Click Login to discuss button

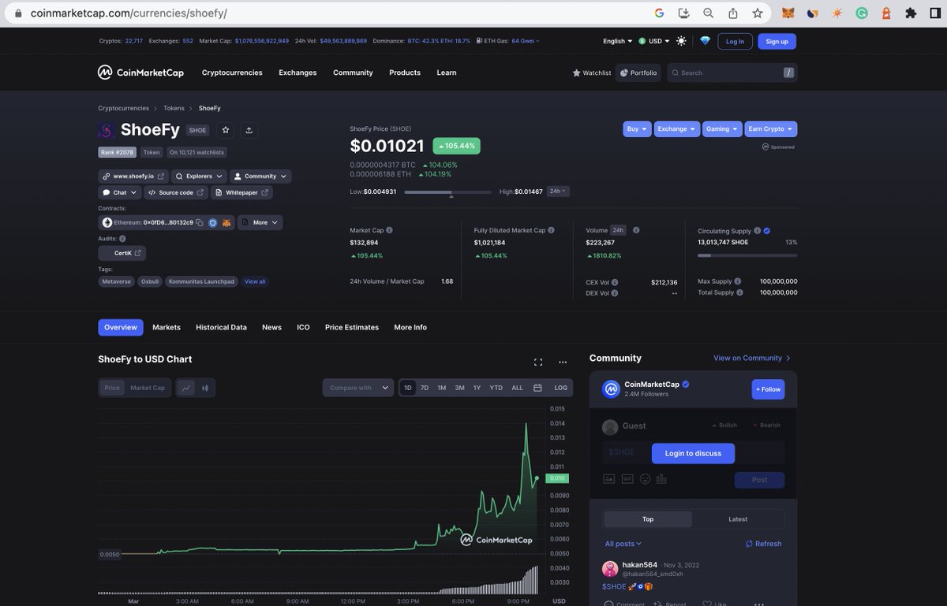pyautogui.click(x=693, y=453)
